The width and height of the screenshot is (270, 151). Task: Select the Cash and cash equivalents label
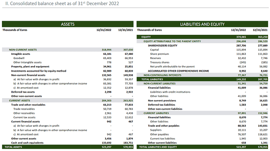(27, 143)
